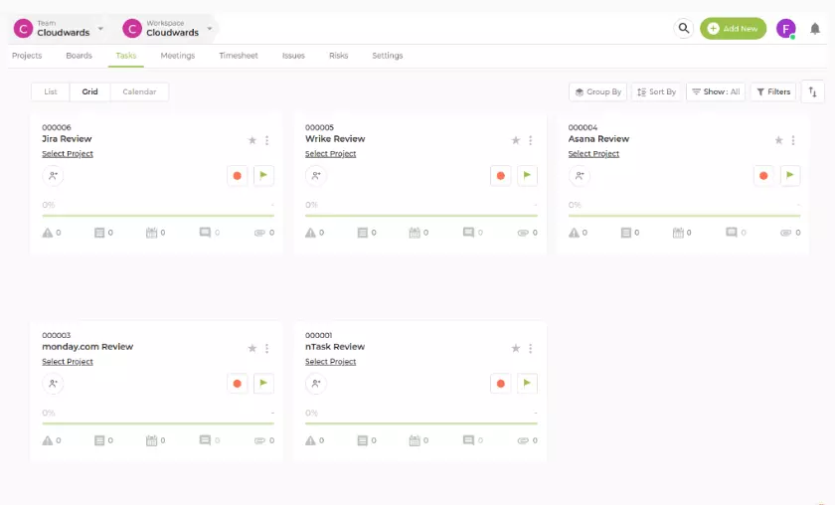Open the monday.com Review task title

click(87, 347)
